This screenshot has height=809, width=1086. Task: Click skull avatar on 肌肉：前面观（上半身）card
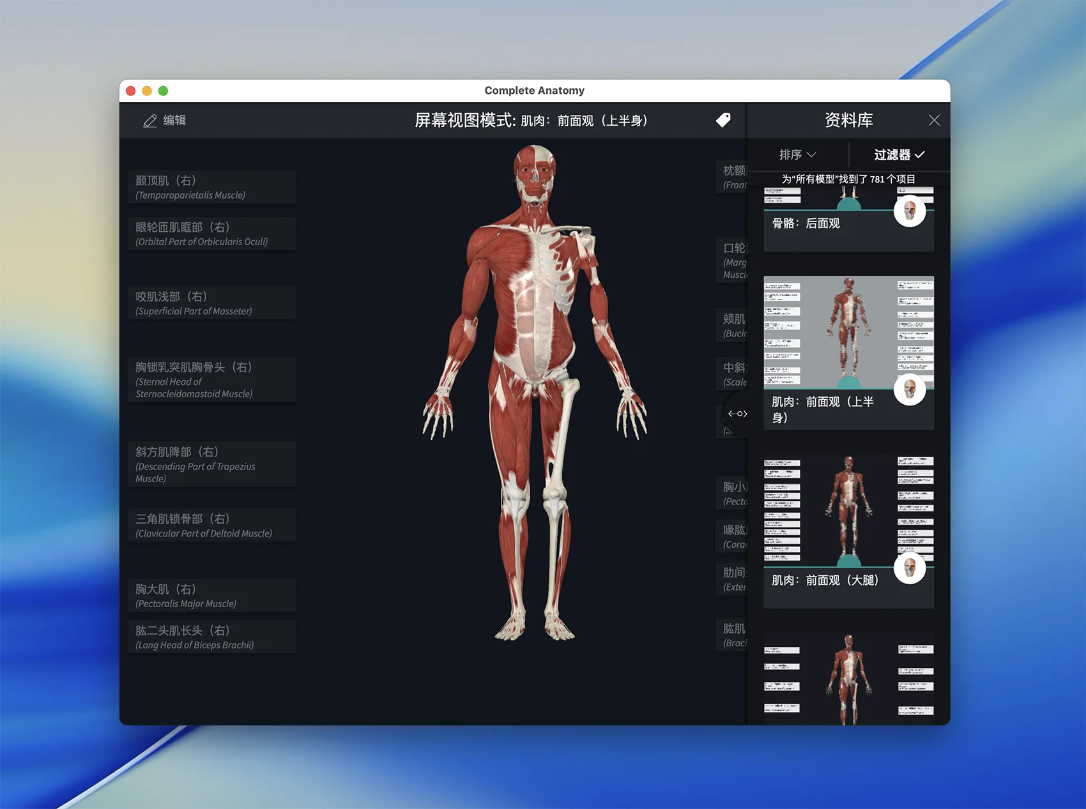coord(910,389)
